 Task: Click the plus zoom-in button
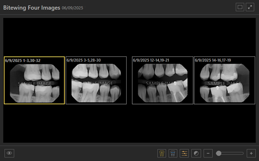click(x=251, y=153)
